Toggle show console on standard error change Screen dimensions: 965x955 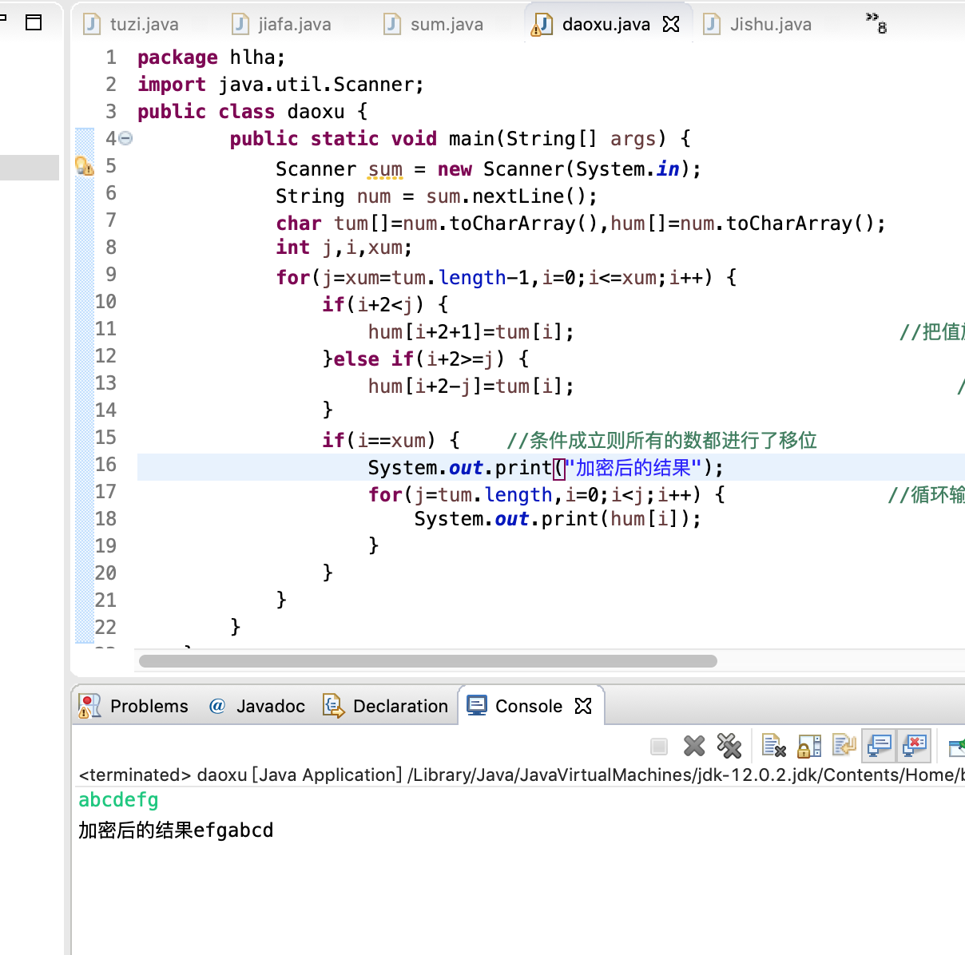(914, 747)
